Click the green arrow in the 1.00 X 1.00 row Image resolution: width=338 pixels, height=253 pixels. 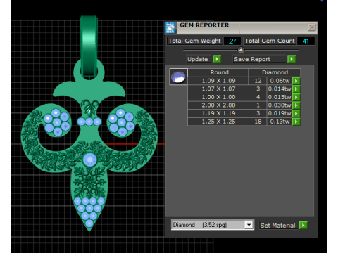(x=296, y=97)
